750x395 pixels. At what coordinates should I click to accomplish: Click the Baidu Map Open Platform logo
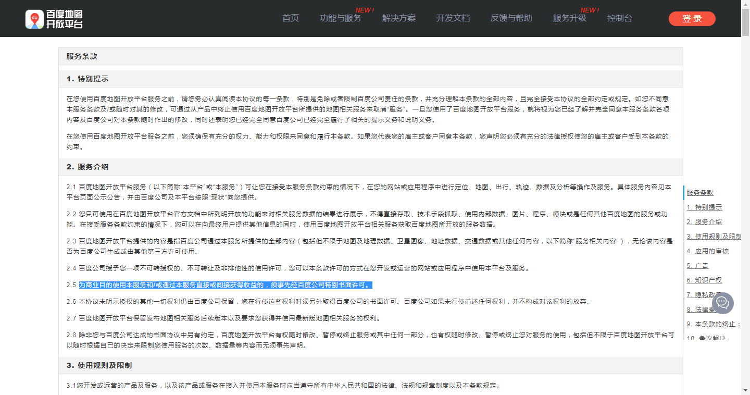[x=54, y=19]
